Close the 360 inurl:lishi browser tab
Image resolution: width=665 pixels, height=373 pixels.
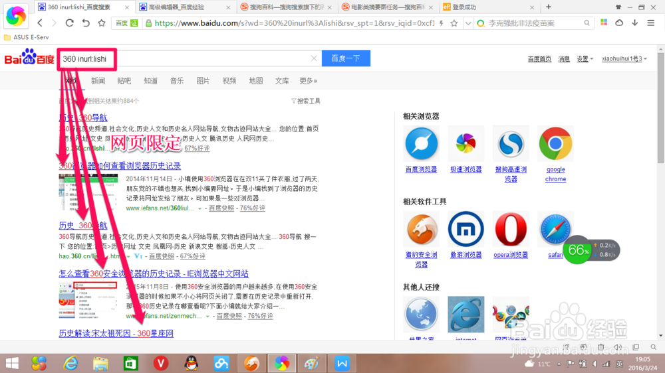(x=127, y=7)
